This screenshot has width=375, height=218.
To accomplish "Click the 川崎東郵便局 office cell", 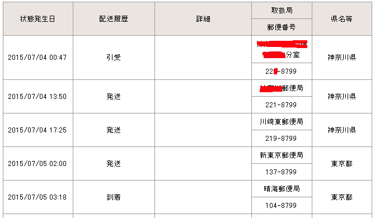I will pos(282,122).
